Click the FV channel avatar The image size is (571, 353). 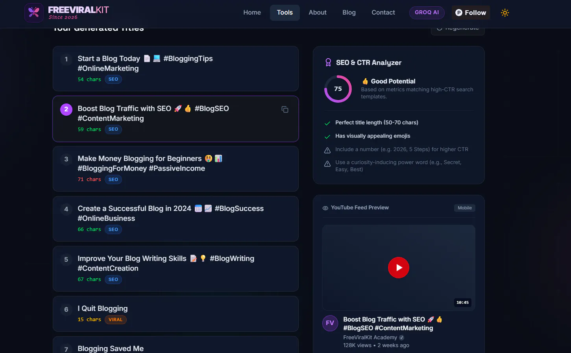tap(330, 323)
